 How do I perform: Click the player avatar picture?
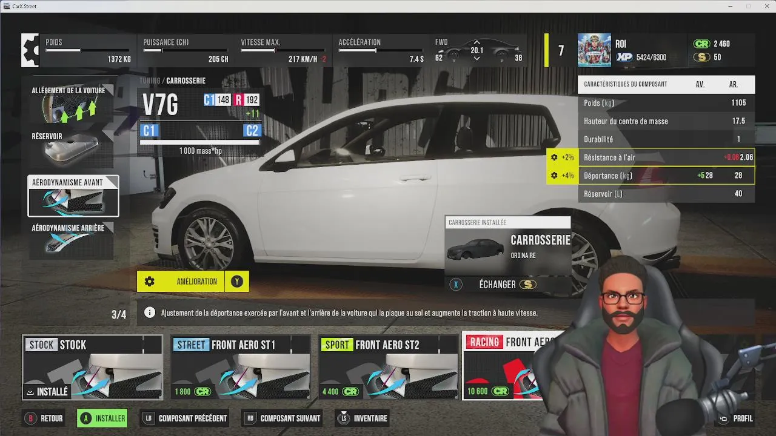click(x=594, y=50)
